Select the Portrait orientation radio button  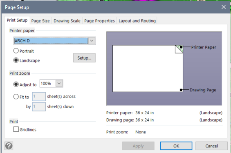pos(16,51)
